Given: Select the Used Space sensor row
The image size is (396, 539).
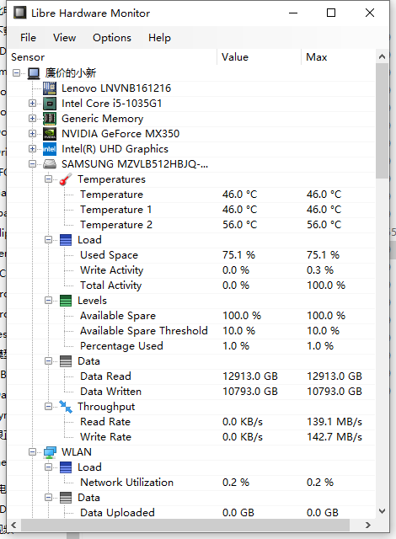Looking at the screenshot, I should tap(191, 255).
